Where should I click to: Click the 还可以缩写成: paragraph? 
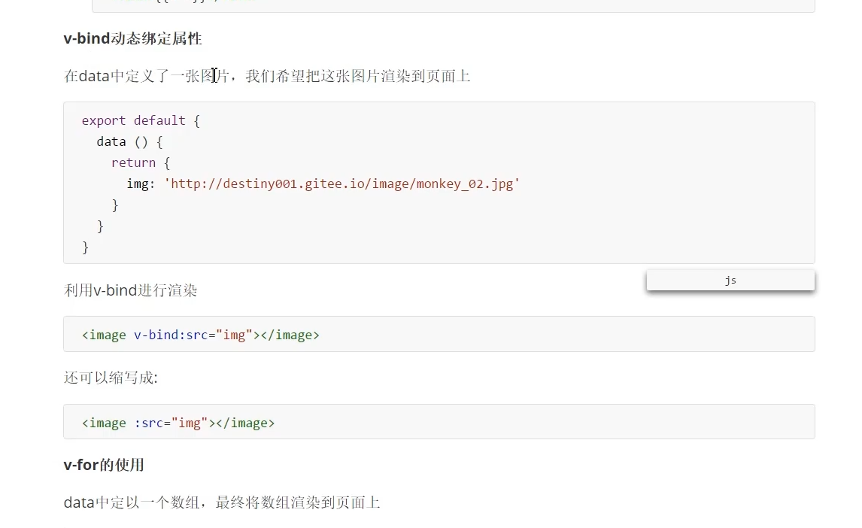(x=111, y=378)
